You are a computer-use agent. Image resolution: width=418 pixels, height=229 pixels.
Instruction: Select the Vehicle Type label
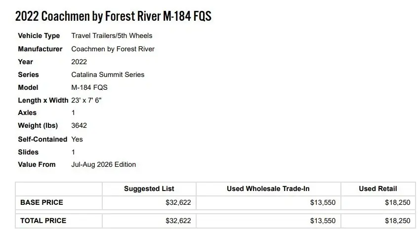click(x=39, y=36)
